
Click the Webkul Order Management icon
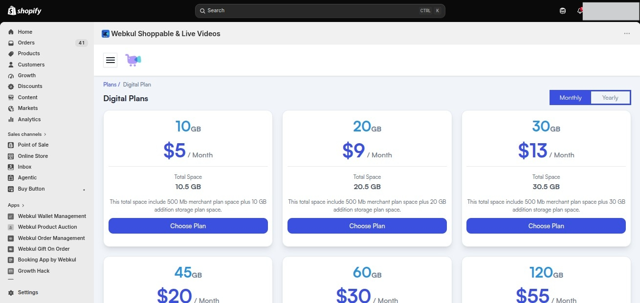coord(11,238)
